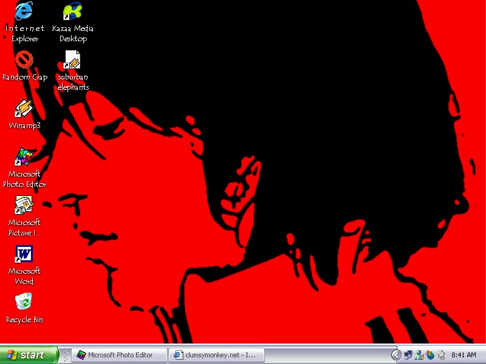Click the network connection tray icon
Image resolution: width=486 pixels, height=364 pixels.
coord(408,355)
